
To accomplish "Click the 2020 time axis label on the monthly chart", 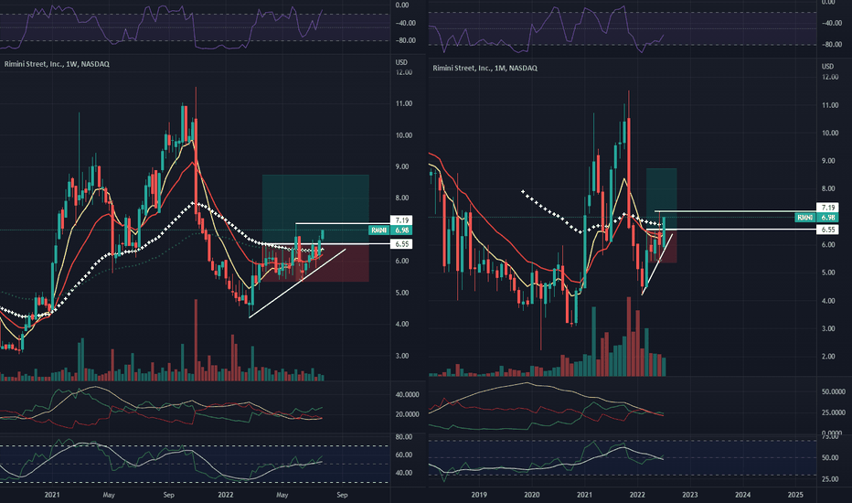I will (x=531, y=495).
